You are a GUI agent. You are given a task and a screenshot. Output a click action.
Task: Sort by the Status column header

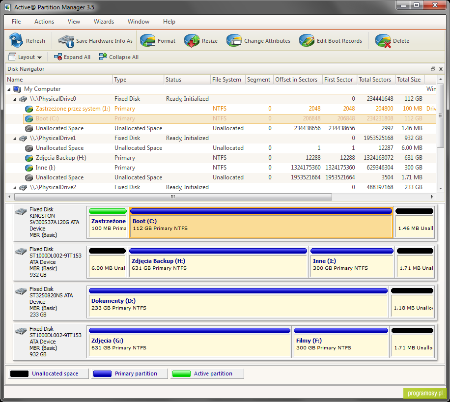click(187, 80)
